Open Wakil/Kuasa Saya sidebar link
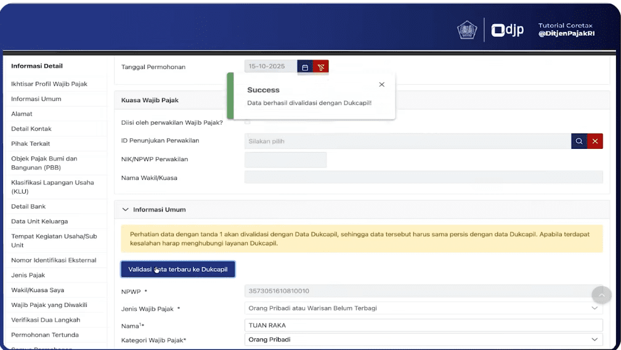621x350 pixels. (x=38, y=290)
